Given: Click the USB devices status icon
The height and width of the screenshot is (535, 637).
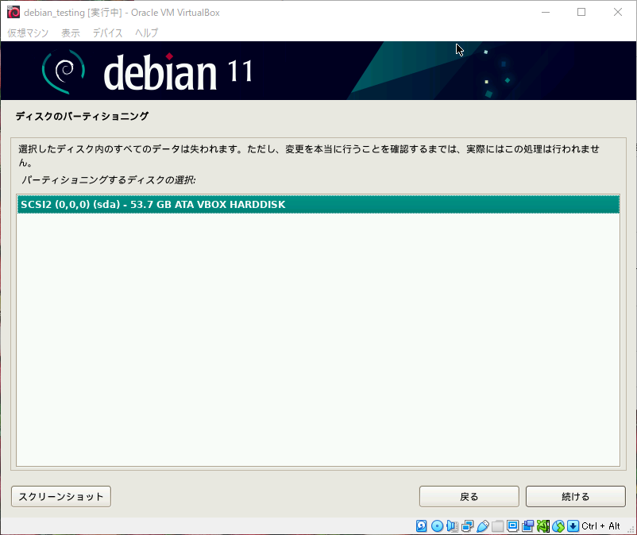Looking at the screenshot, I should tap(483, 526).
